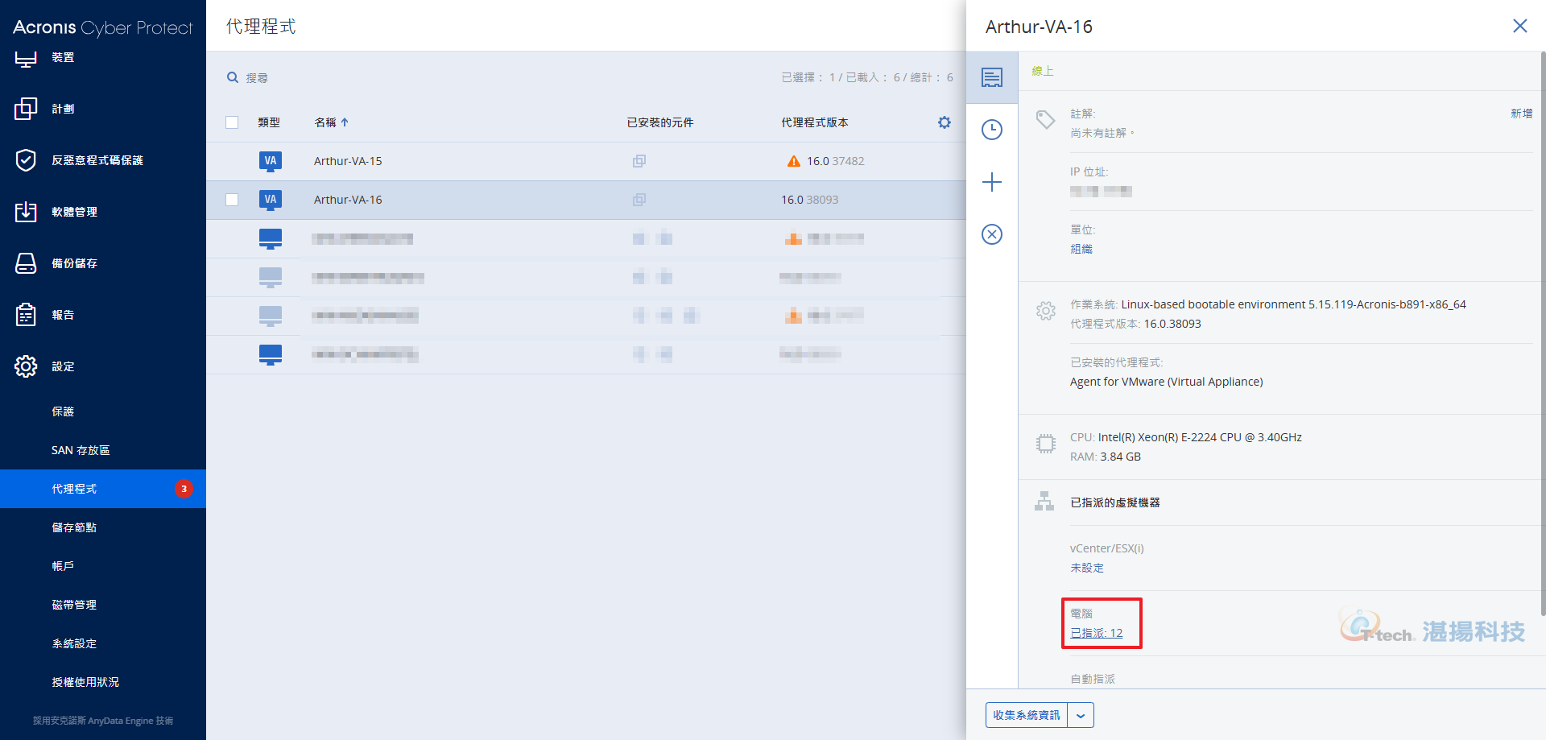Open 報告 reports clipboard icon

coord(26,315)
